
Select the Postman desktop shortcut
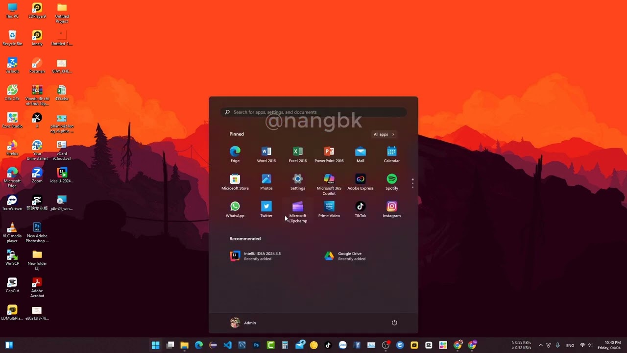tap(37, 66)
